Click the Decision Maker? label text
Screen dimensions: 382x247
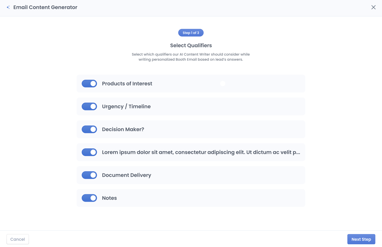(123, 129)
